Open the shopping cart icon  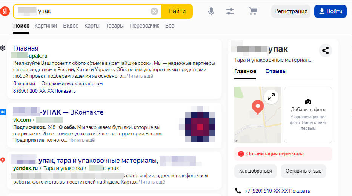click(x=253, y=11)
